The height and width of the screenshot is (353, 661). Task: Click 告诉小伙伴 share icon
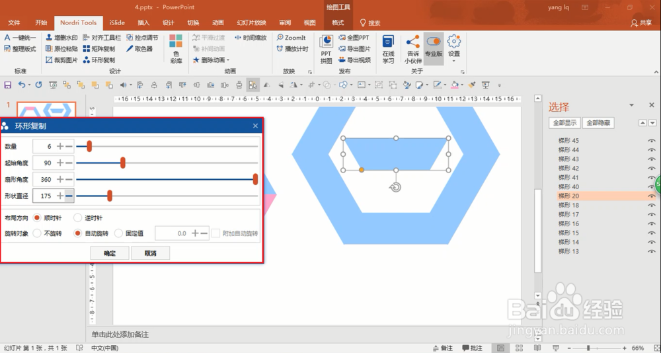412,50
